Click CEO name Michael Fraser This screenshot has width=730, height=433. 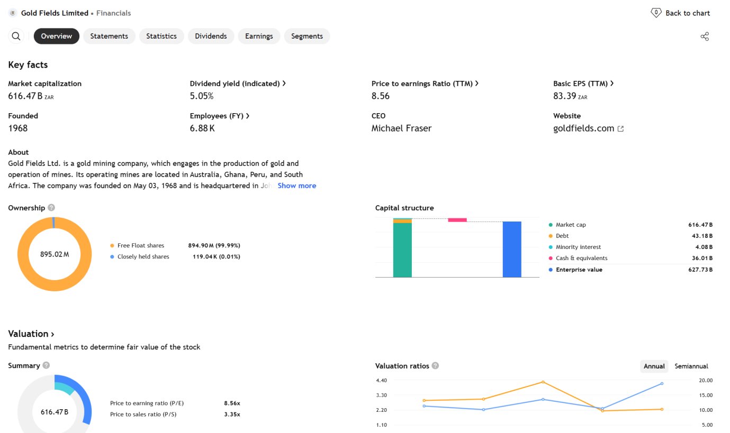[401, 128]
